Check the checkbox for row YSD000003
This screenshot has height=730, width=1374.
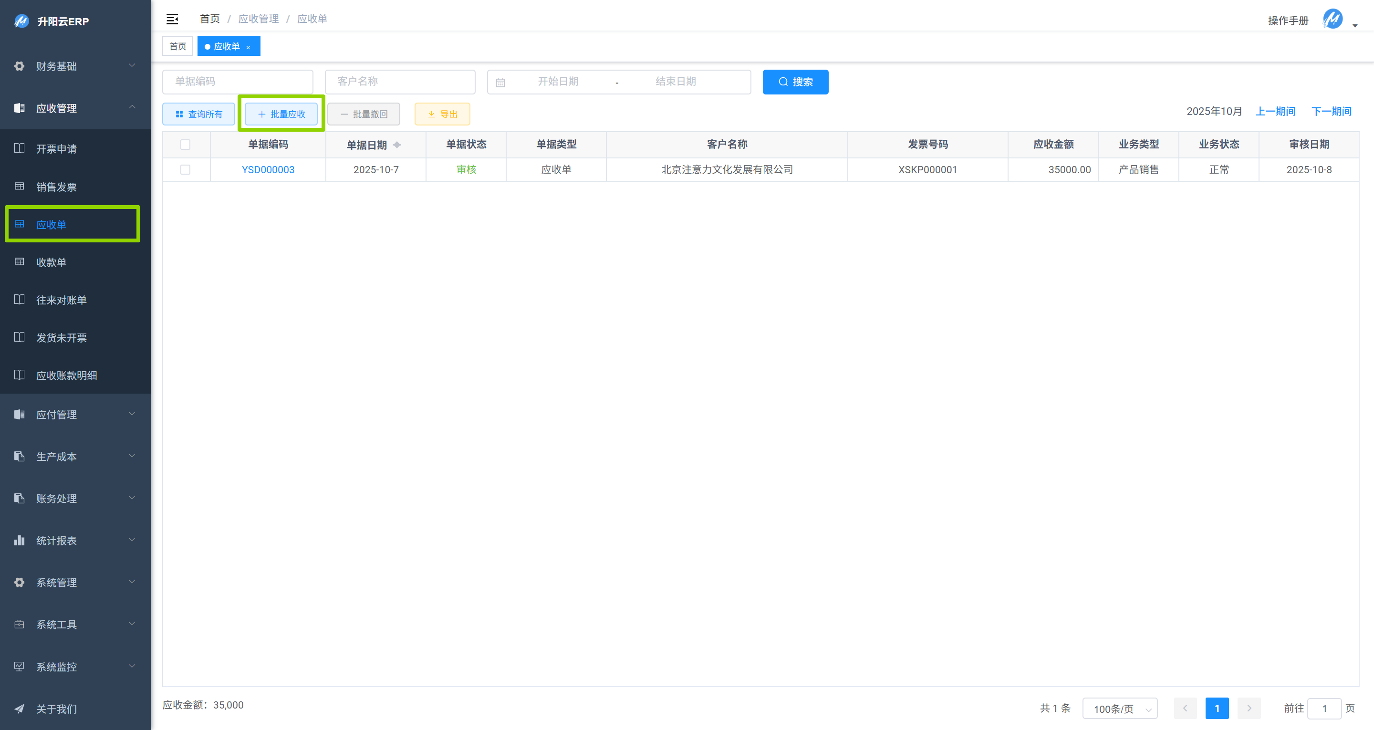[186, 170]
